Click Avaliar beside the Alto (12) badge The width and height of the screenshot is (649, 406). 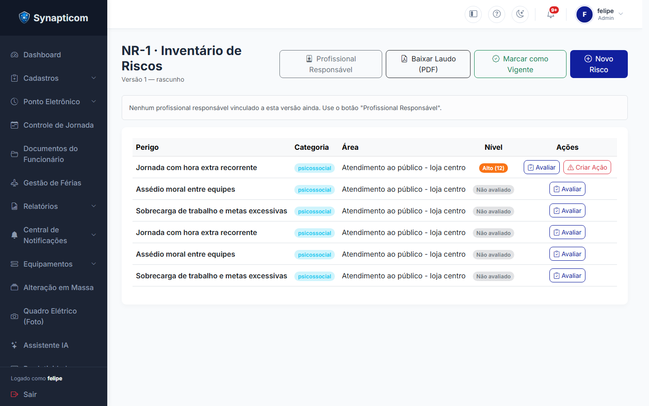542,167
